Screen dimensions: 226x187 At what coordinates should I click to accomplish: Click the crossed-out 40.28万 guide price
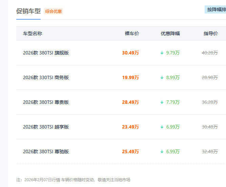pos(210,53)
